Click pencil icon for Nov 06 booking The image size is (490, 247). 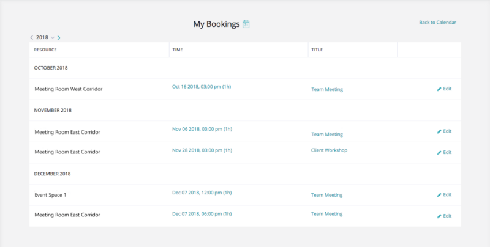coord(439,131)
